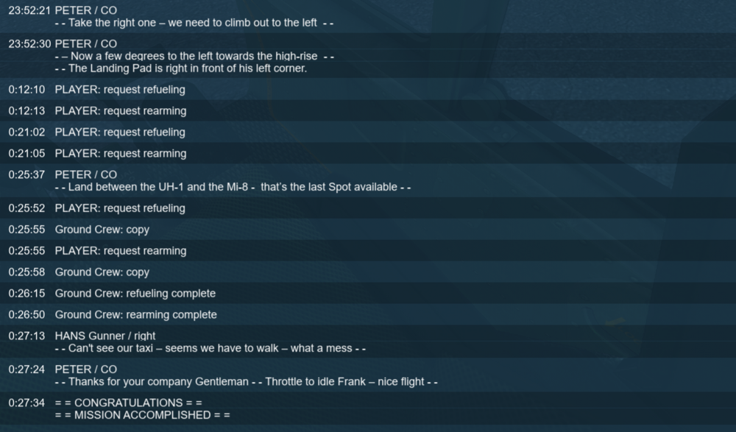Select the 0:25:52 PLAYER refueling request
736x432 pixels.
368,208
